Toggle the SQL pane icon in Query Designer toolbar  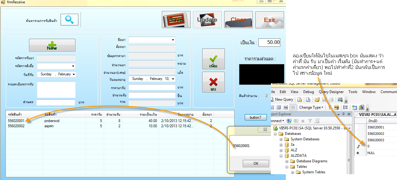pos(286,107)
